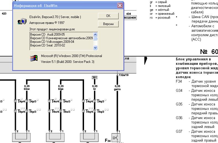Image resolution: width=218 pixels, height=143 pixels.
Task: Click connector label T6q/3 on diagram
Action: coord(100,111)
